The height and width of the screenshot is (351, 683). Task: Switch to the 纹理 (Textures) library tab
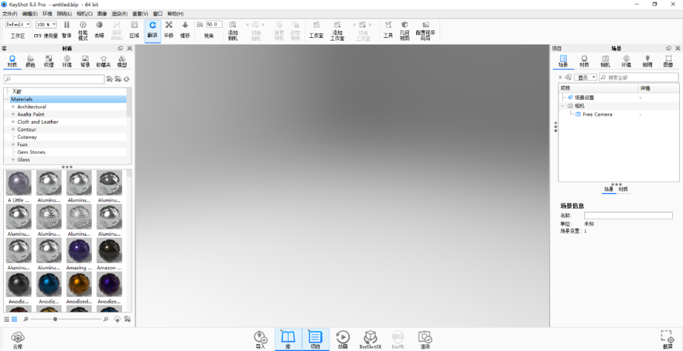[x=49, y=61]
